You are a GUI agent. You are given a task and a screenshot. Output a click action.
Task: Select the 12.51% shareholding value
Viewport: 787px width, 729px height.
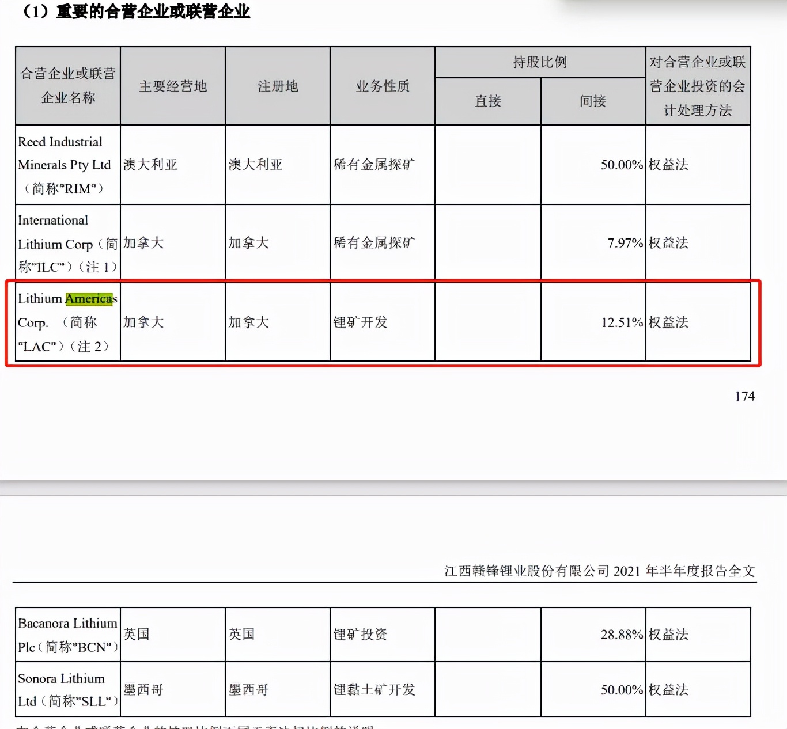tap(622, 322)
